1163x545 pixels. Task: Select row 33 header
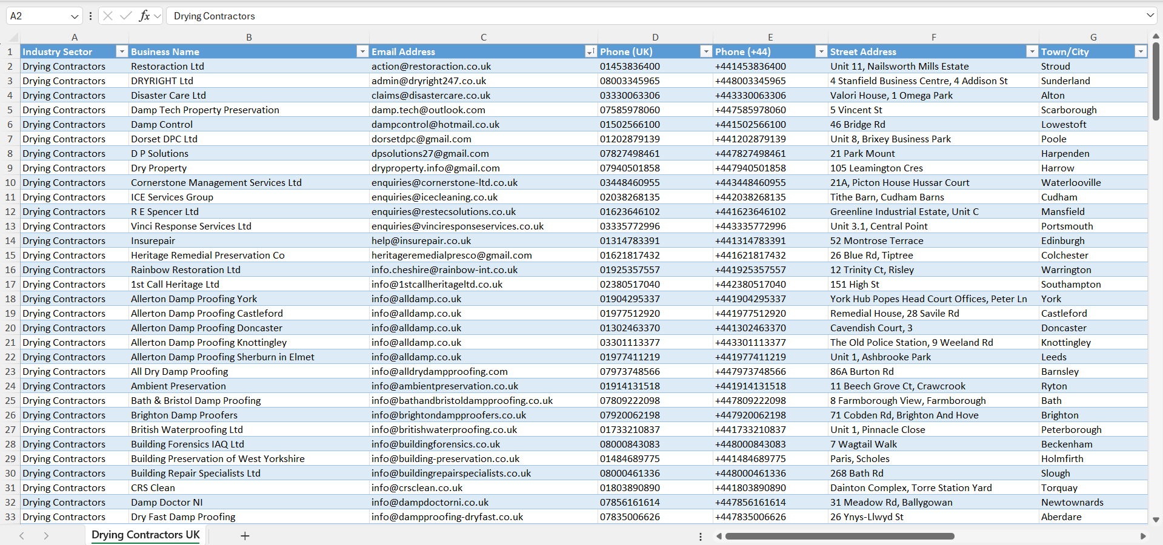coord(10,517)
